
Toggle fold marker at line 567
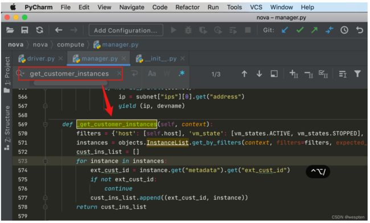[x=46, y=106]
